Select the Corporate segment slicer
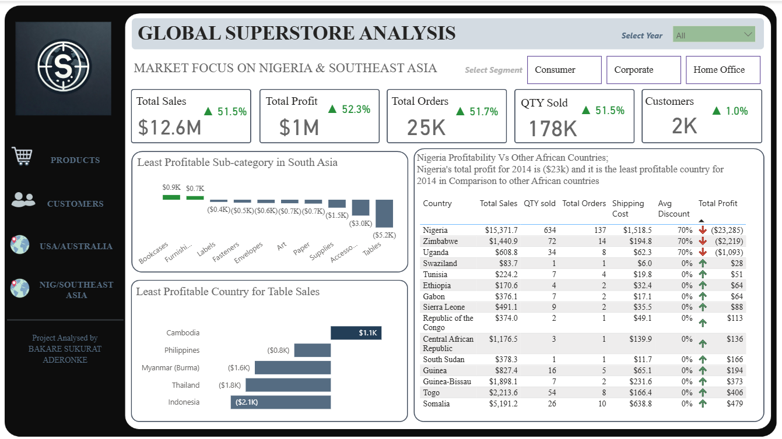782x439 pixels. click(x=643, y=70)
